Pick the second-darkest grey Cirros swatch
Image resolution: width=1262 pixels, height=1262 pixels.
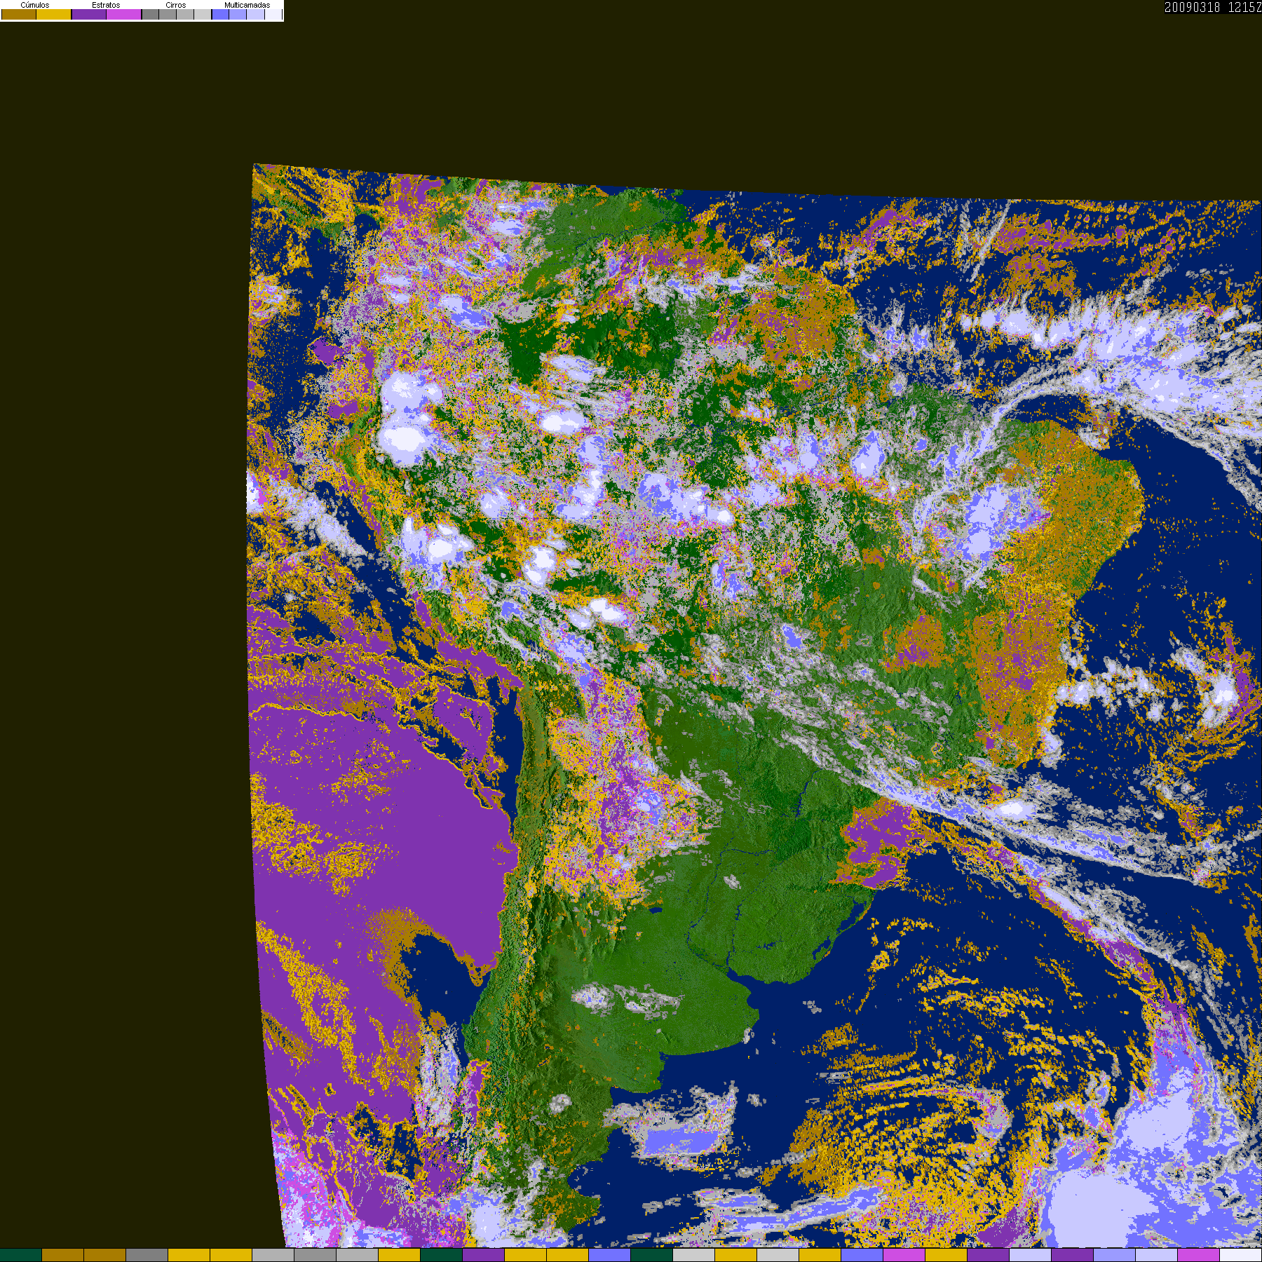pos(168,14)
